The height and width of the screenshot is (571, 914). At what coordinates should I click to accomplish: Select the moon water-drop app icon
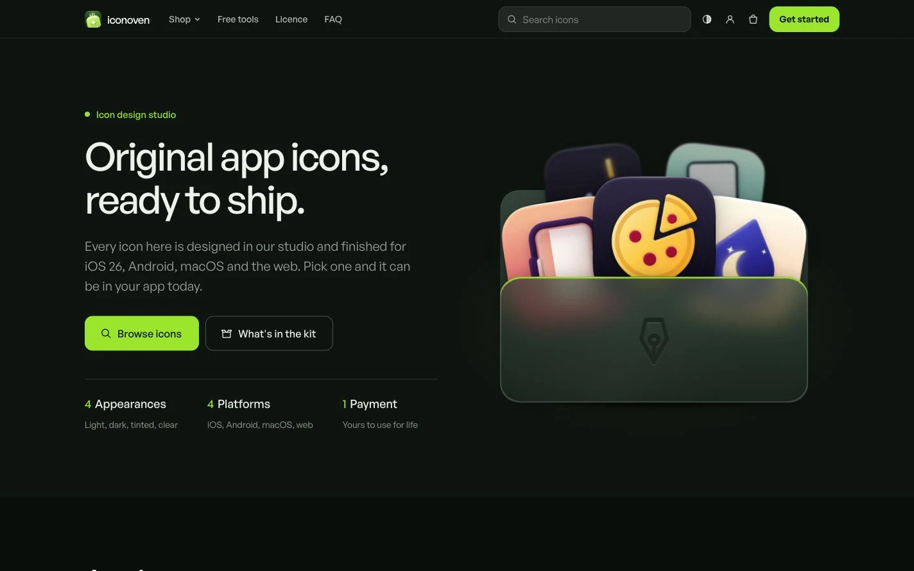(x=763, y=239)
